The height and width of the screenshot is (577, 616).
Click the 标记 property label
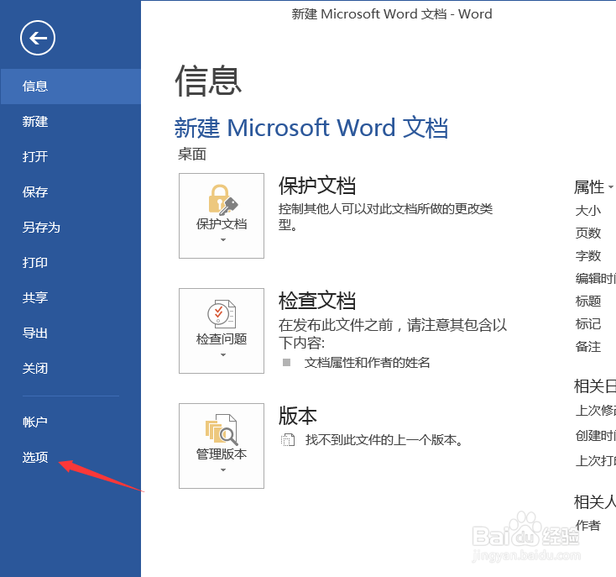(x=588, y=324)
